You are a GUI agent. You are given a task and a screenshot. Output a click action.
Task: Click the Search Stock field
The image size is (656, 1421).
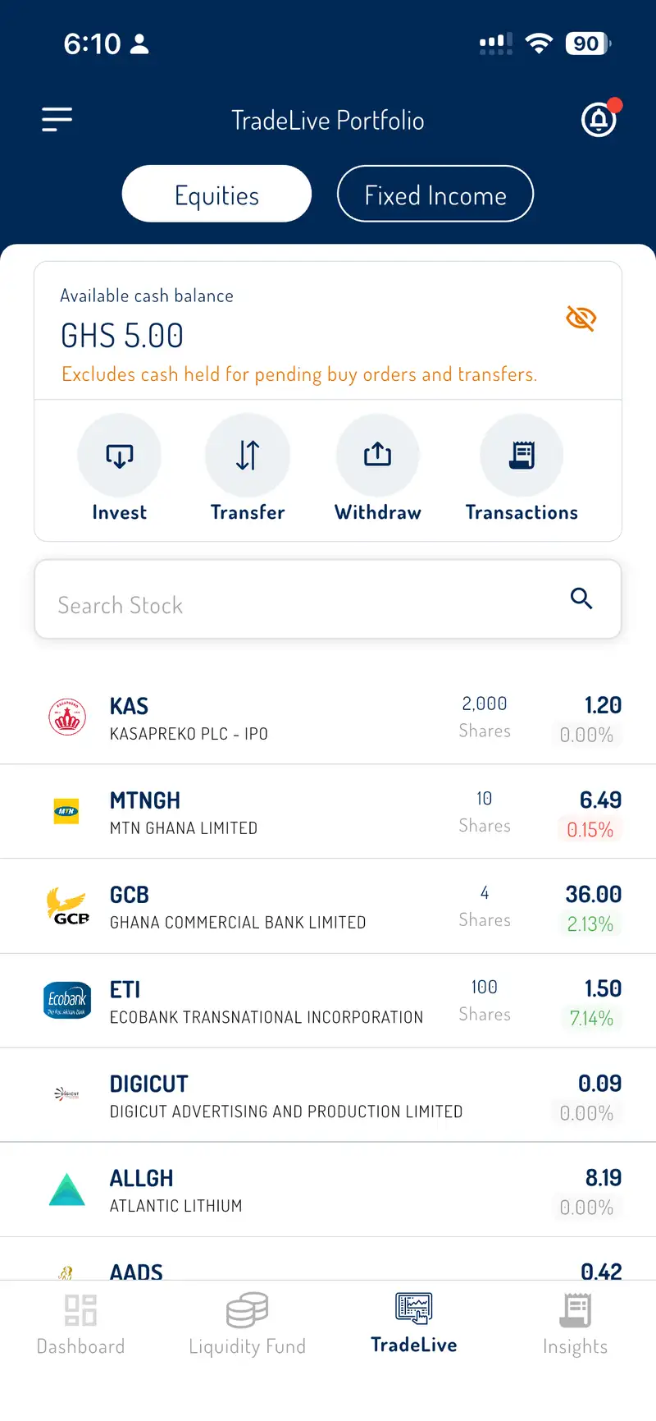(328, 599)
